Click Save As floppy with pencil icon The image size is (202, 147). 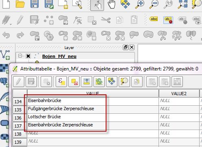49,4
